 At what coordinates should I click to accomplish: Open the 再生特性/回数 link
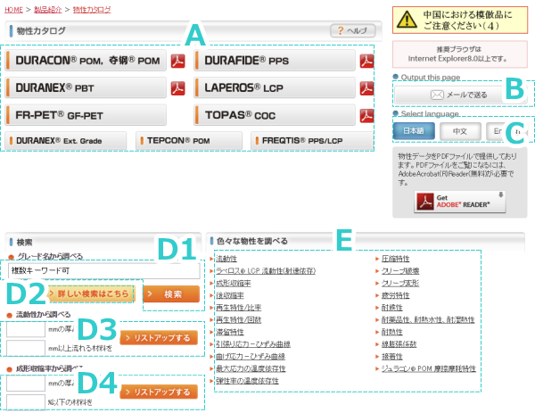tap(238, 320)
